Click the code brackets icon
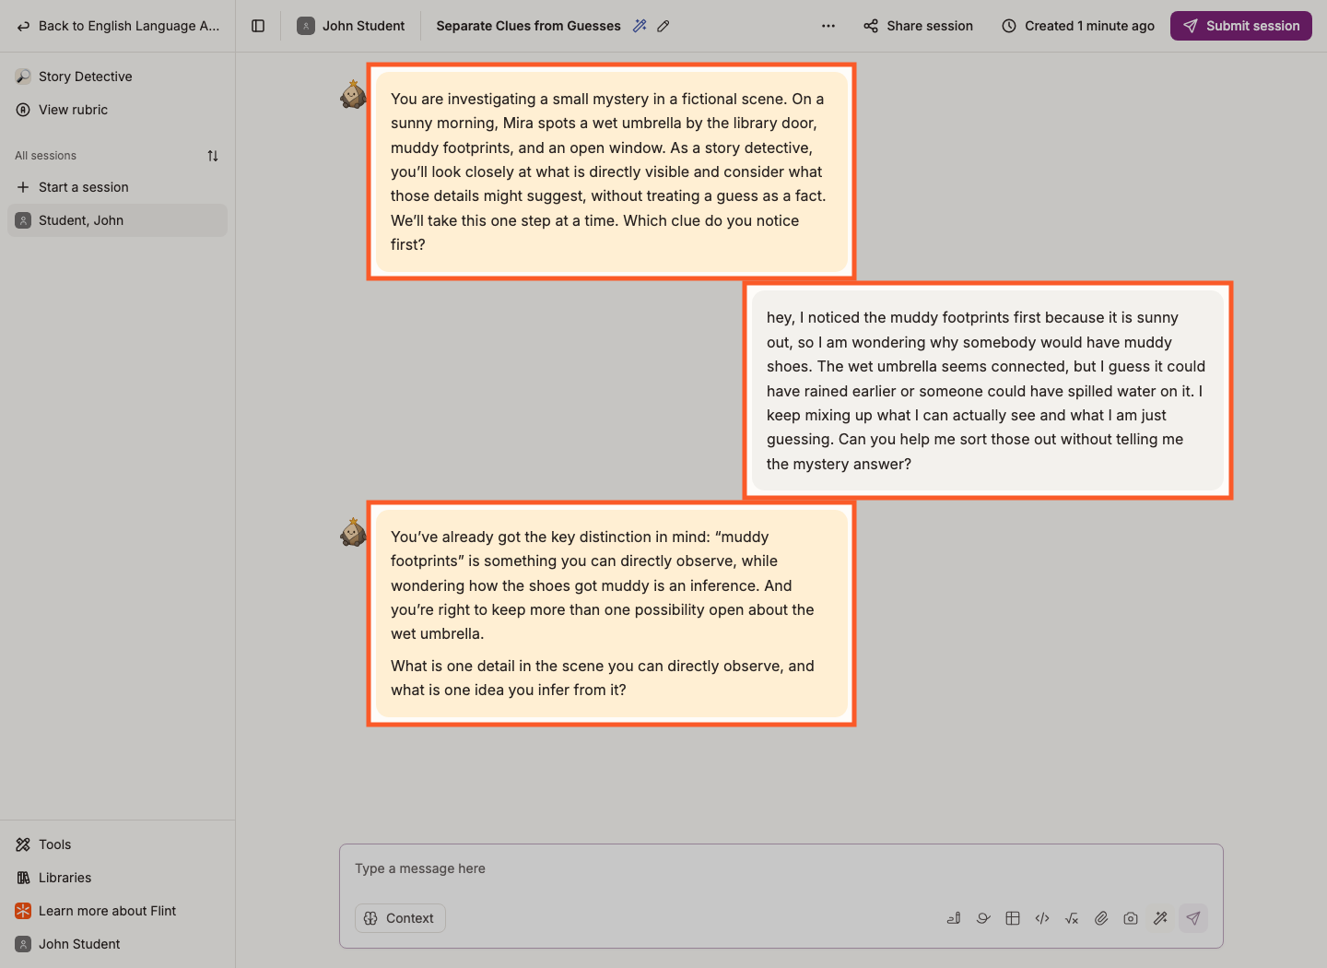The image size is (1327, 968). [x=1042, y=918]
